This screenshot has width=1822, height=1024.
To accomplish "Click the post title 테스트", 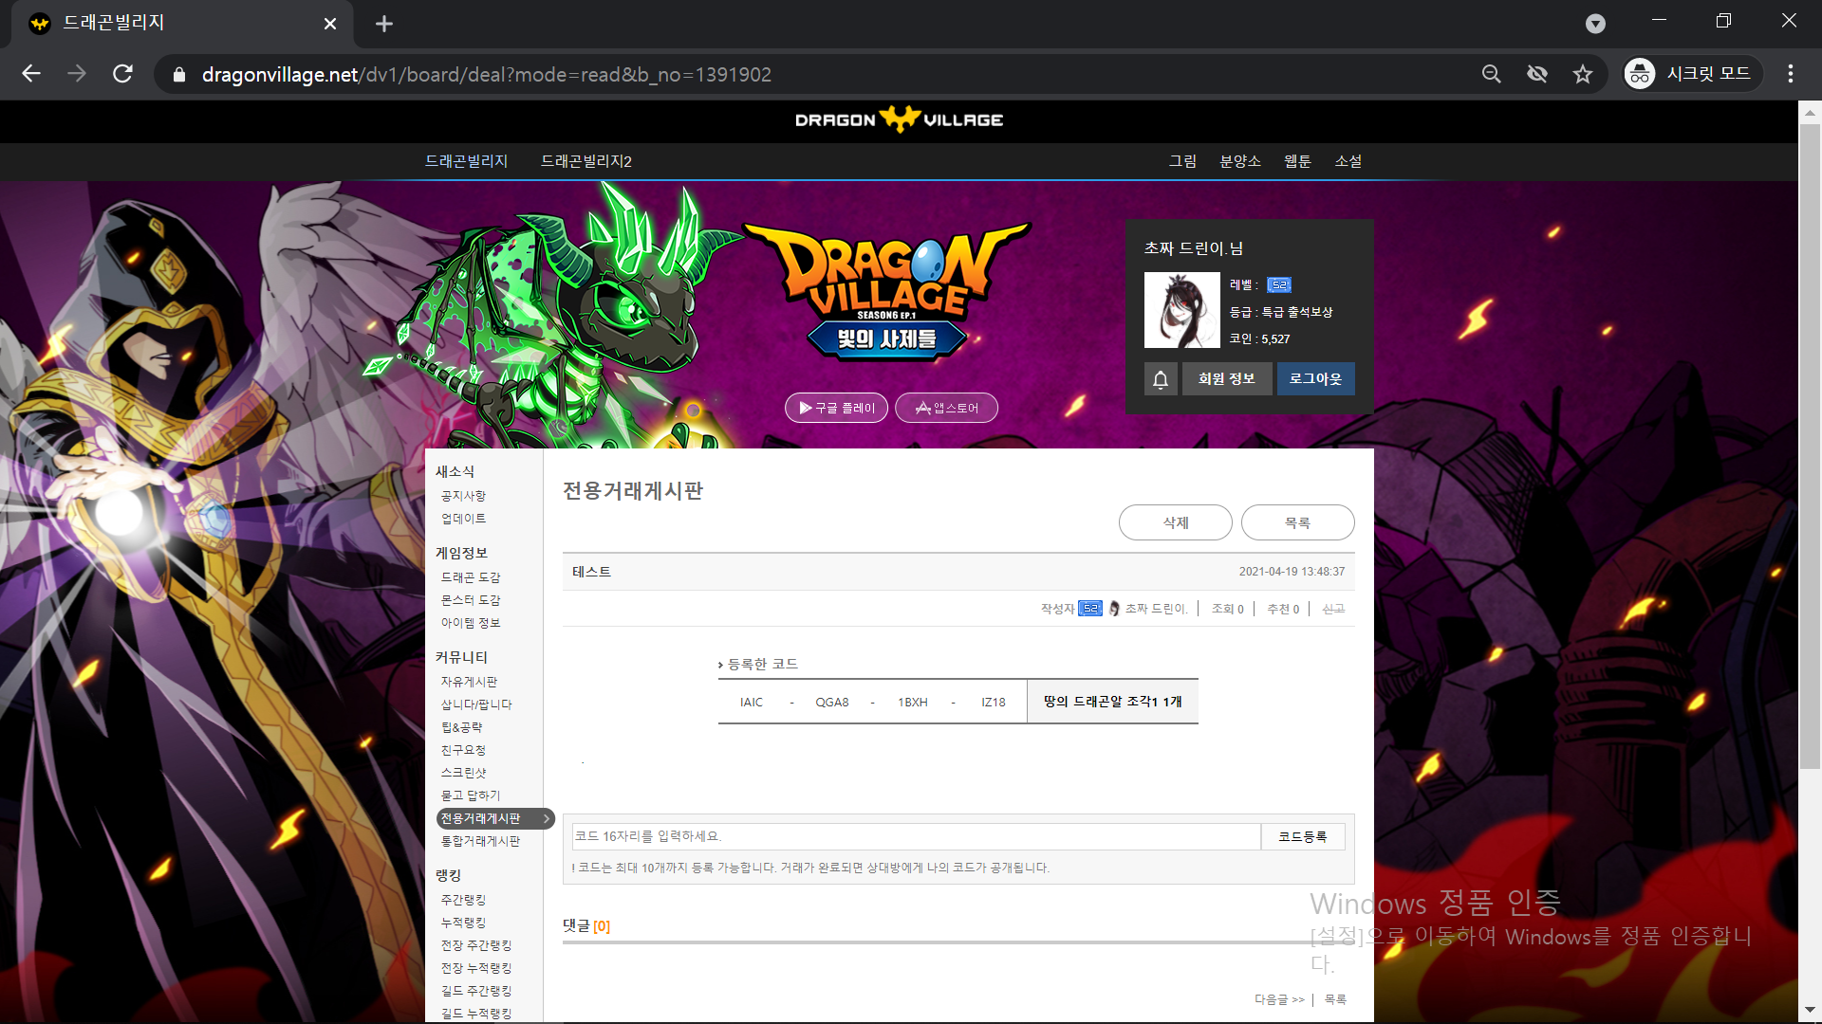I will tap(591, 572).
